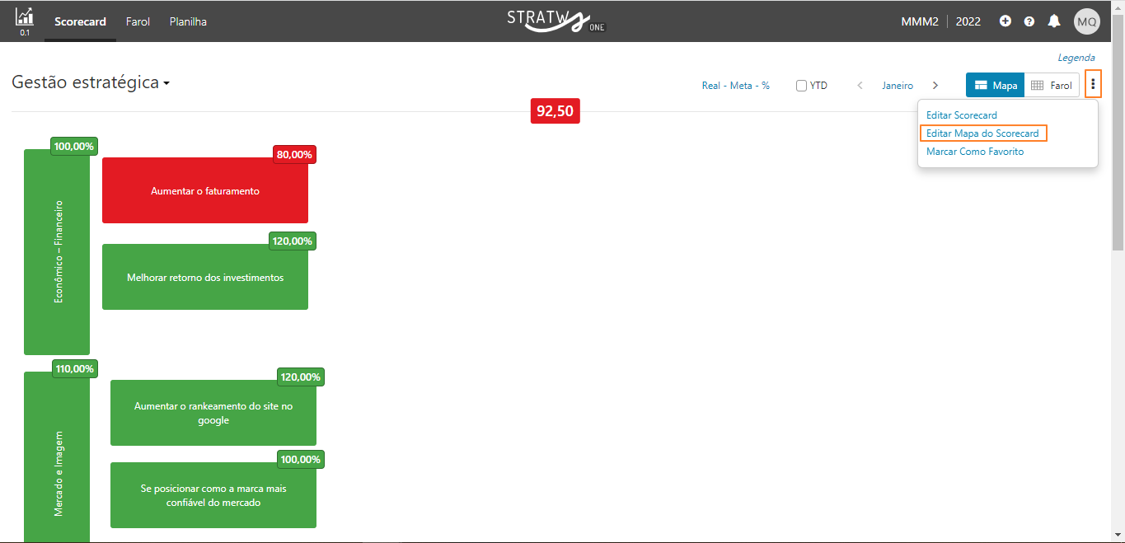Switch to the Scorecard tab
This screenshot has height=543, width=1125.
81,21
